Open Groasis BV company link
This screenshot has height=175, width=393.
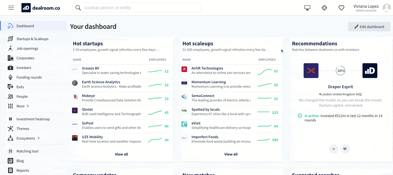pyautogui.click(x=90, y=68)
